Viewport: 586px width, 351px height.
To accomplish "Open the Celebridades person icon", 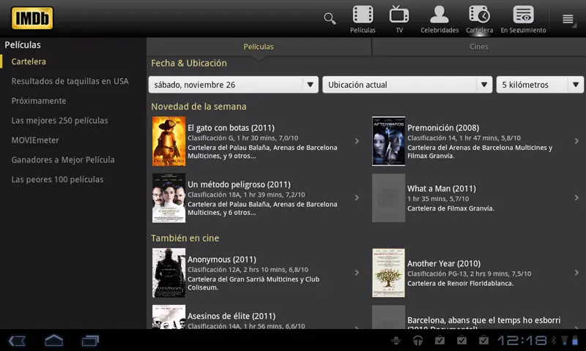I will pos(439,15).
